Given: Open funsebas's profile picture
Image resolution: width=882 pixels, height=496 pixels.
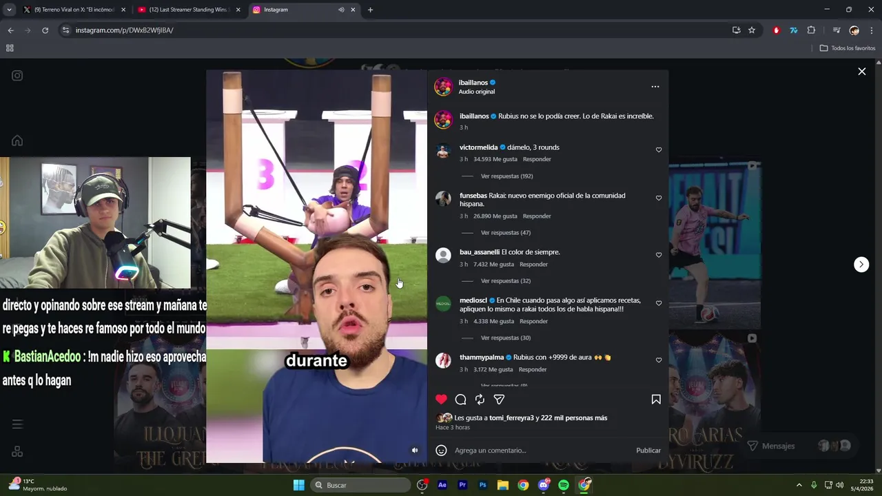Looking at the screenshot, I should click(444, 199).
